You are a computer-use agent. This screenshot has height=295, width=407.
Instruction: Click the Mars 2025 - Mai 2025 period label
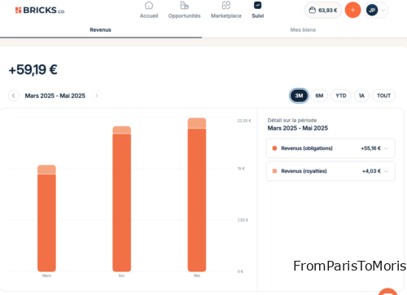(55, 95)
